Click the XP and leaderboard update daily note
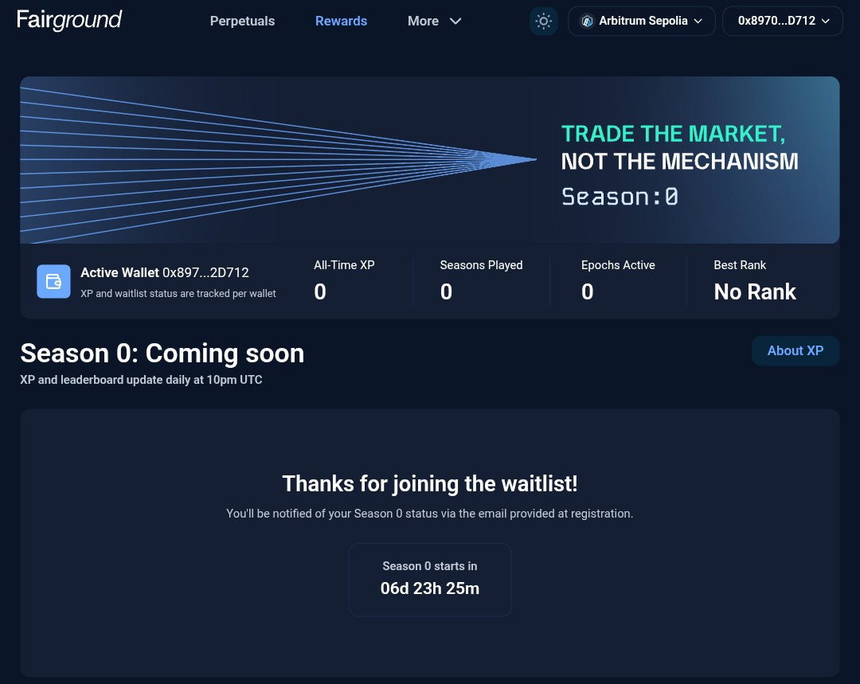 (x=141, y=380)
